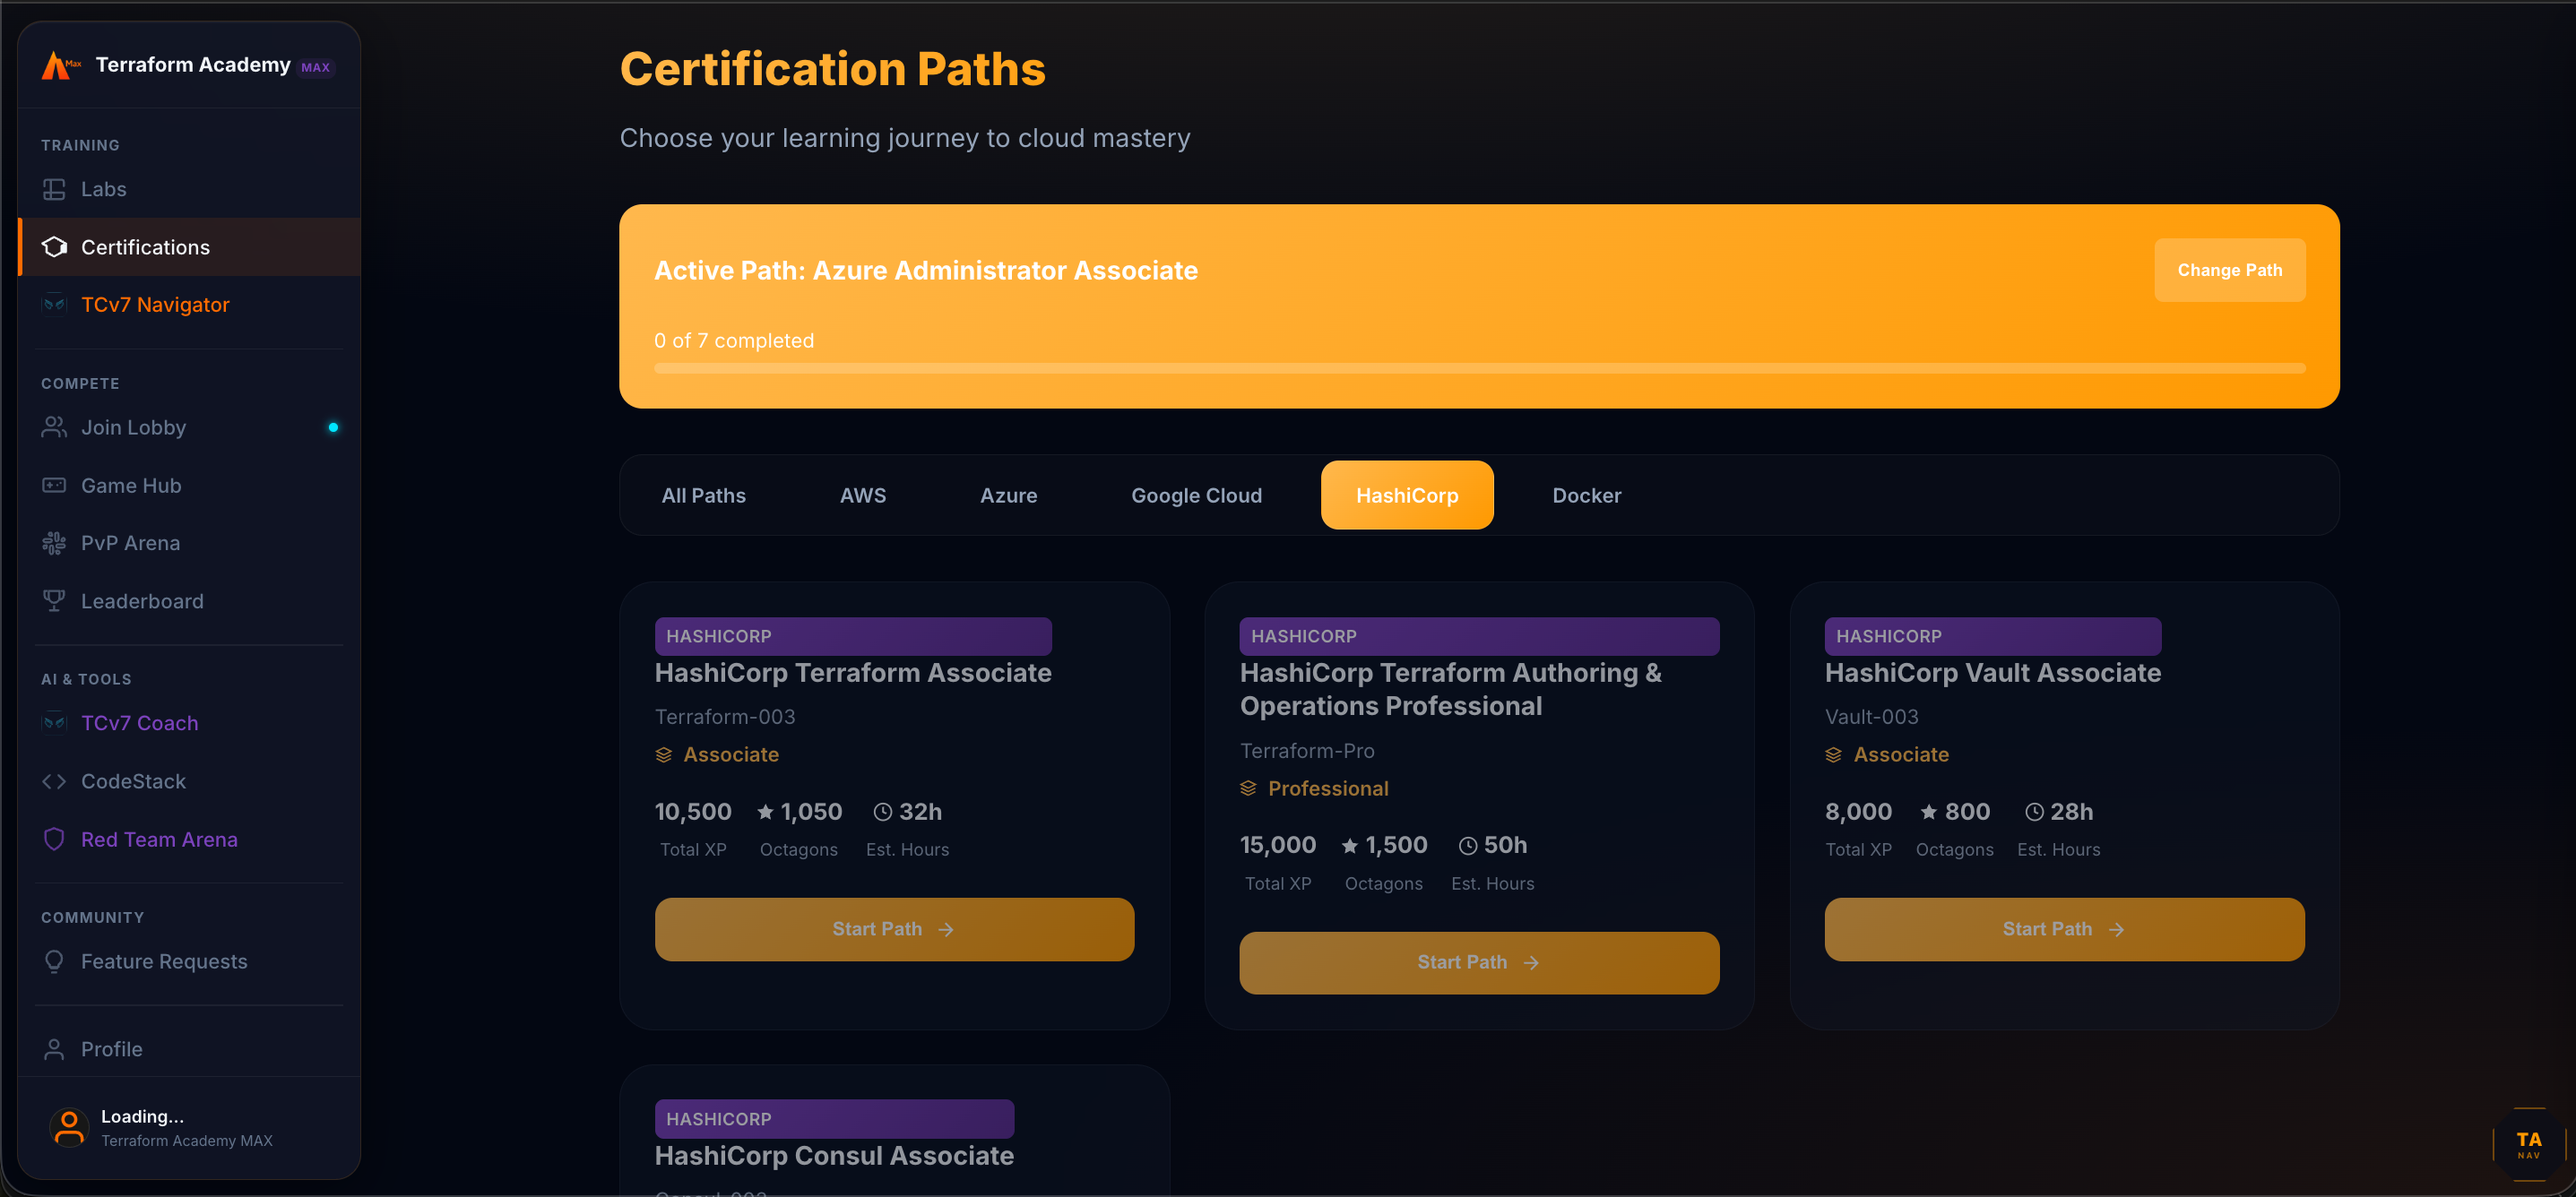Click the layers icon beside Professional level
The image size is (2576, 1197).
point(1248,788)
